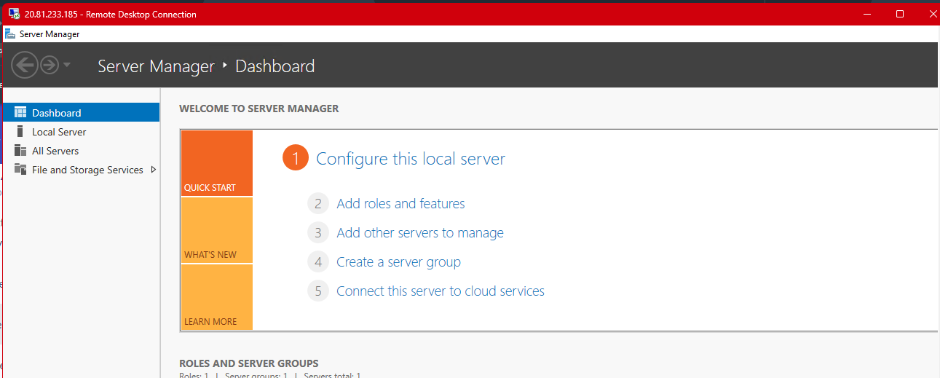Close the Remote Desktop Connection window
The height and width of the screenshot is (378, 940).
(932, 14)
